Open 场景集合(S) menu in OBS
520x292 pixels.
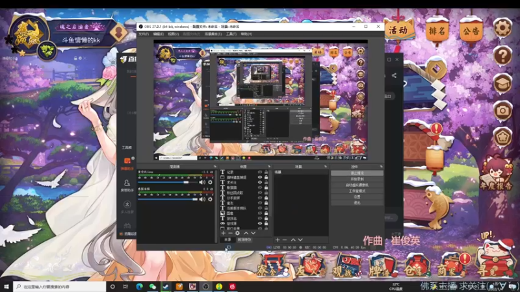tap(213, 34)
